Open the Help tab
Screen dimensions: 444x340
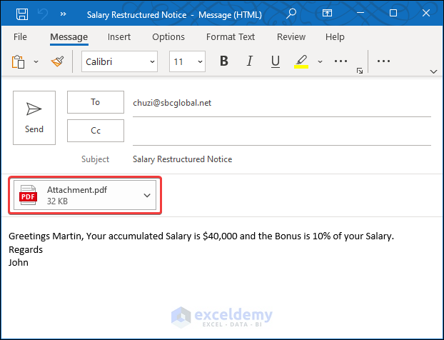point(335,37)
